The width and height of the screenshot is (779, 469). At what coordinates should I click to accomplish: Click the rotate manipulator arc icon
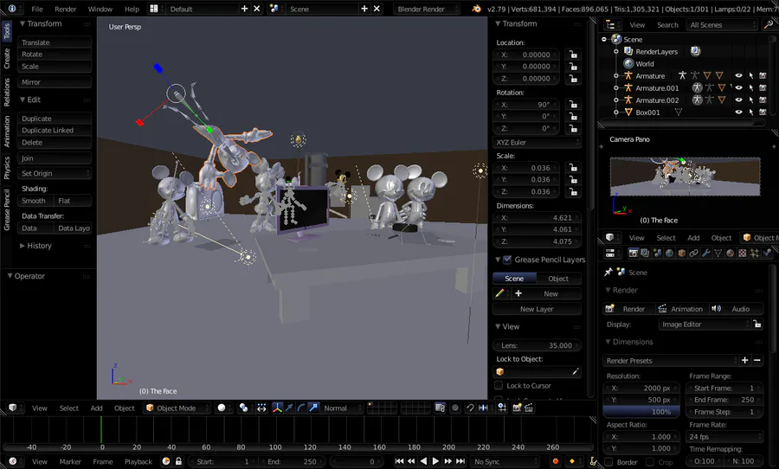coord(301,408)
